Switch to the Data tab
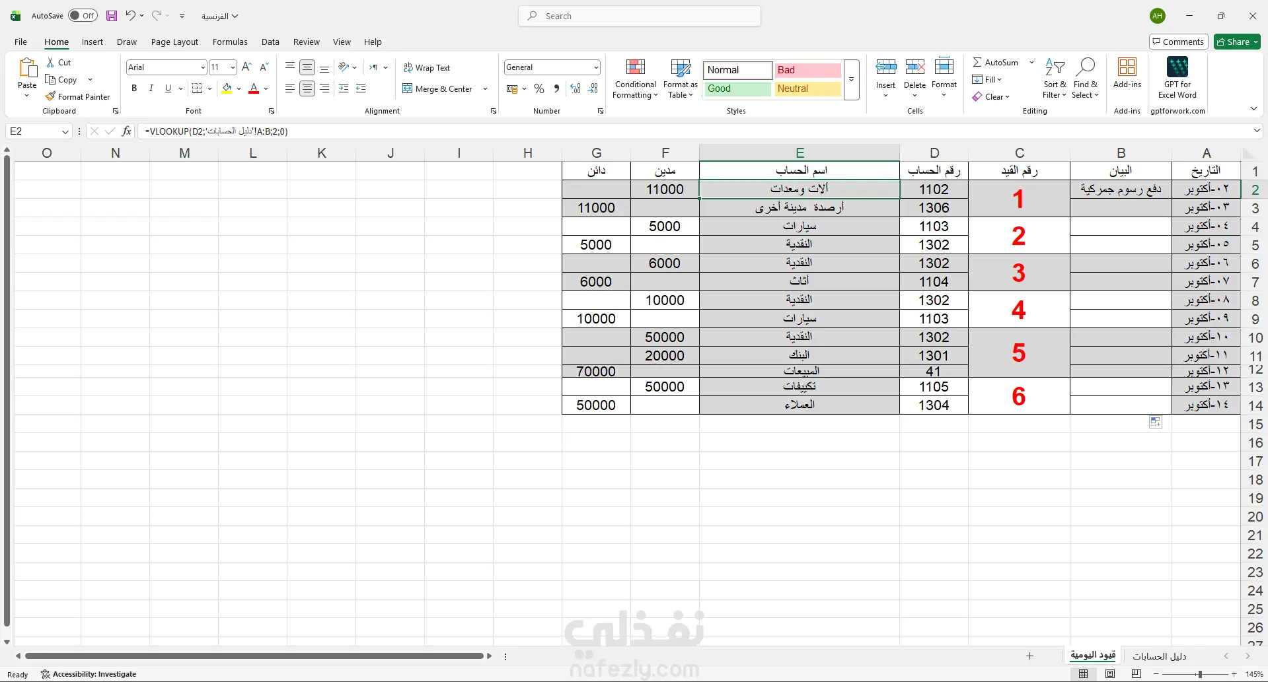The image size is (1268, 682). coord(270,42)
